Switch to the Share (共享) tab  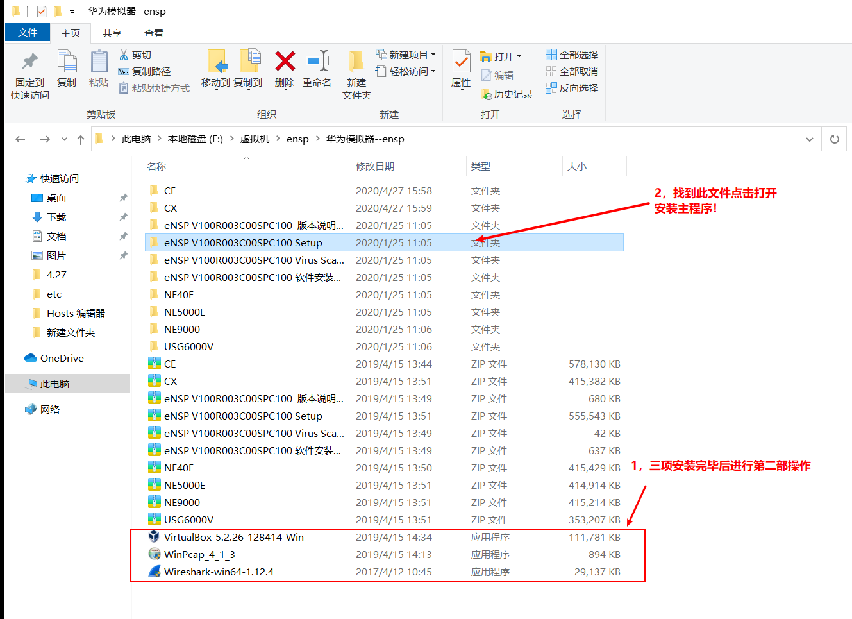(x=112, y=33)
